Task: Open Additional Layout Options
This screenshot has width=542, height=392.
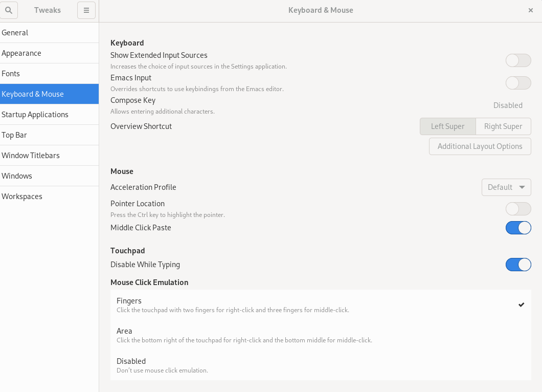Action: pyautogui.click(x=480, y=146)
